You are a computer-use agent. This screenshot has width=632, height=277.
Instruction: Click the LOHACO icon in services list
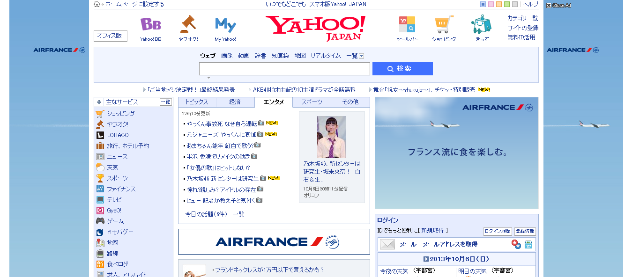(x=100, y=135)
